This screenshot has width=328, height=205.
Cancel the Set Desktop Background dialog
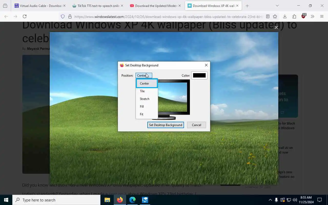197,125
